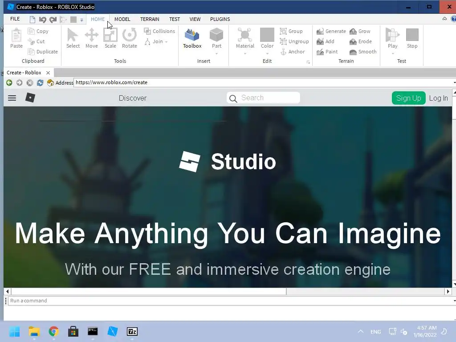Expand the Material dropdown arrow
456x342 pixels.
tap(245, 54)
